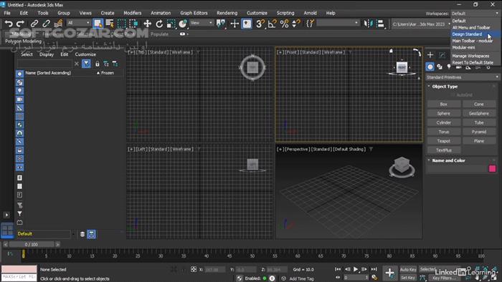Click the Select and Place tool
Viewport: 502px width, 282px height.
tap(183, 24)
